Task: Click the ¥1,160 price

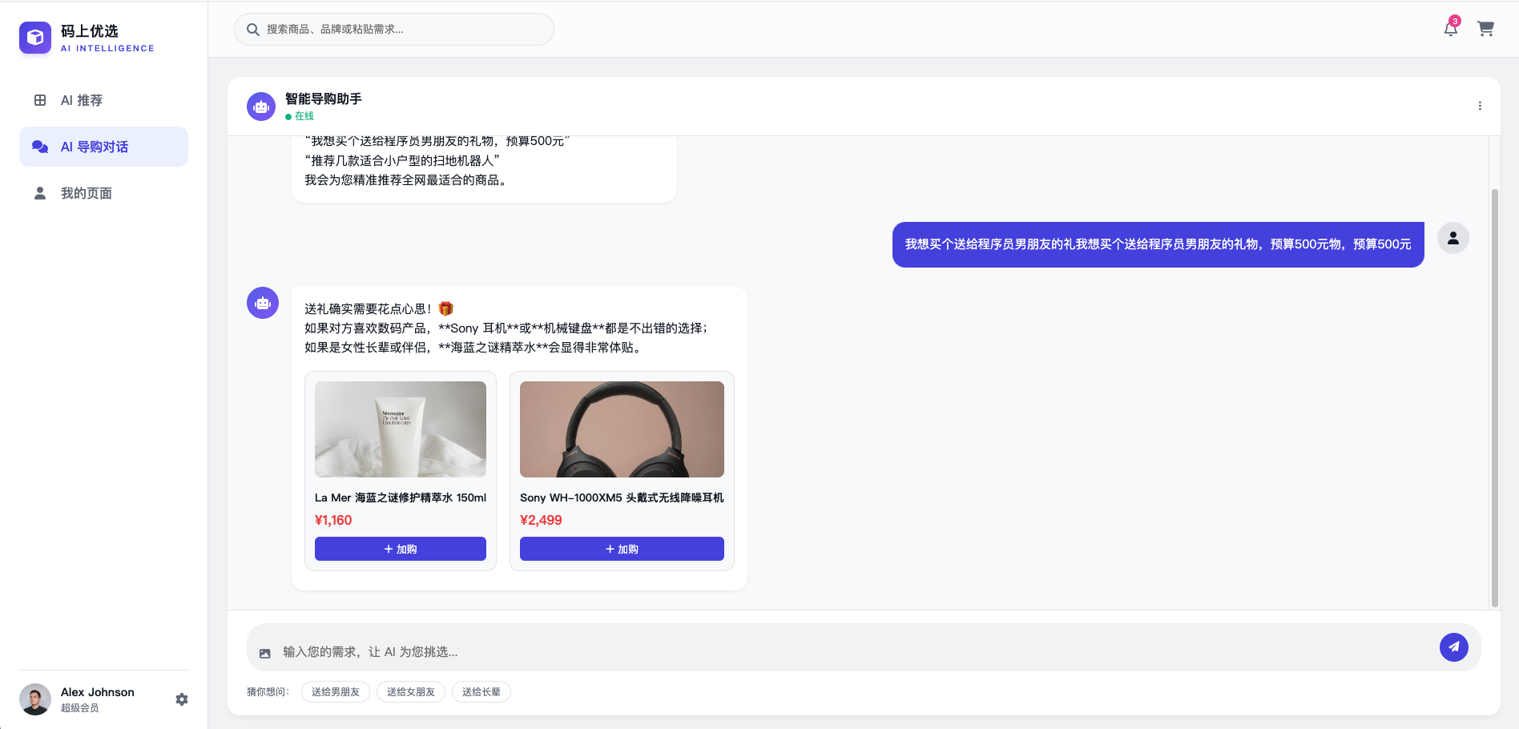Action: point(333,520)
